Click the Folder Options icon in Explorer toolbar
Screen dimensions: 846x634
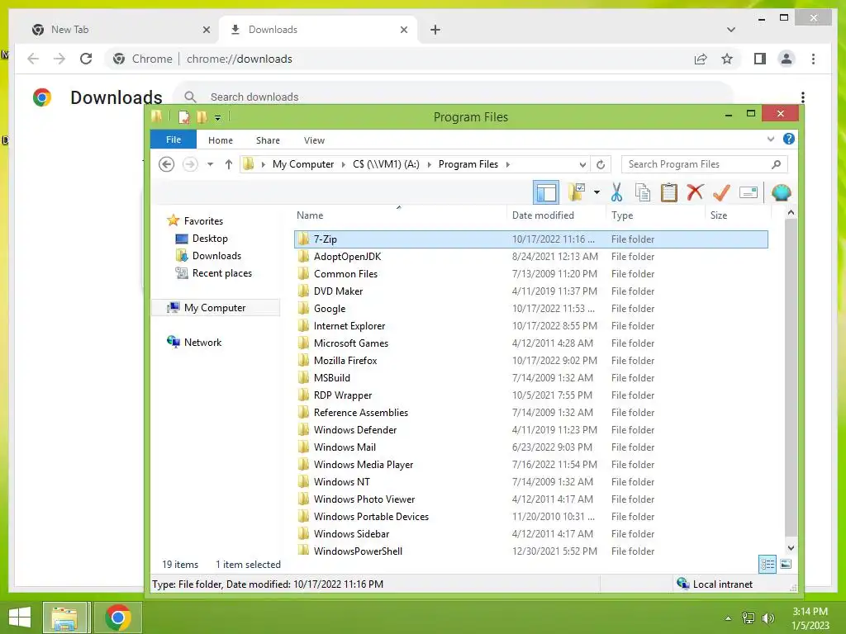pos(576,192)
